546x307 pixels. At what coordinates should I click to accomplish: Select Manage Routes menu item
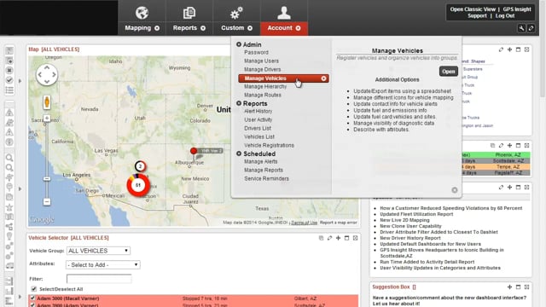tap(263, 95)
